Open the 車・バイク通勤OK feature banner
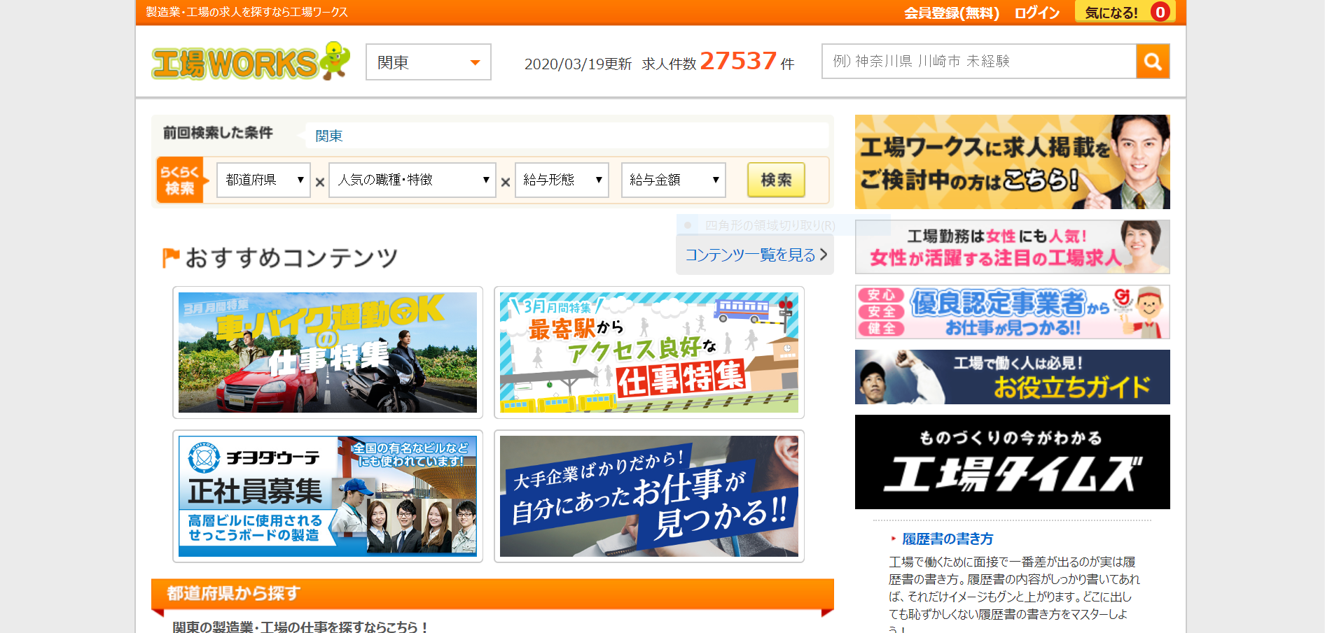1325x633 pixels. [328, 353]
